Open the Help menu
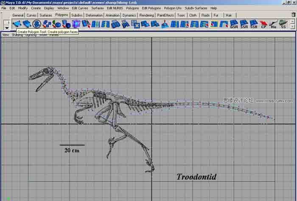297x201 pixels. (213, 8)
